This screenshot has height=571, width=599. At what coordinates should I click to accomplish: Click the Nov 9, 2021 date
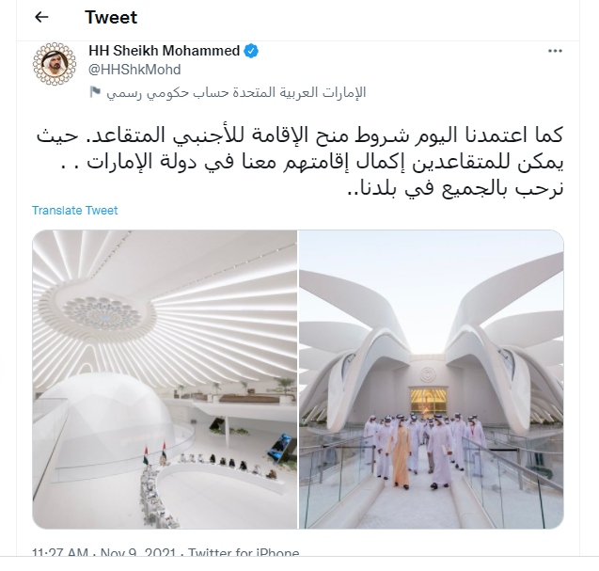pyautogui.click(x=138, y=552)
